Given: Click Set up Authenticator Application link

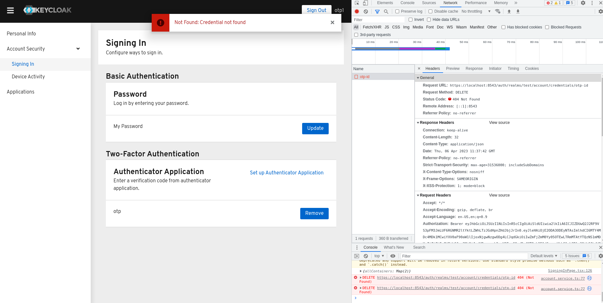Looking at the screenshot, I should click(x=286, y=173).
